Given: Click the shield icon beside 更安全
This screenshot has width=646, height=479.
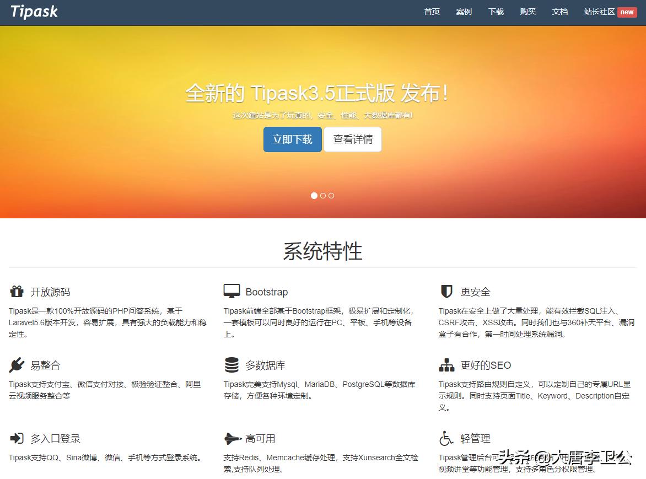Looking at the screenshot, I should coord(446,291).
